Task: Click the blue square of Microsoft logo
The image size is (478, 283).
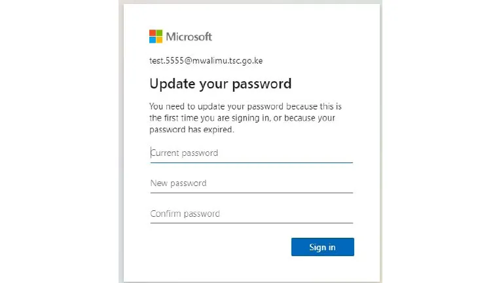Action: coord(153,39)
